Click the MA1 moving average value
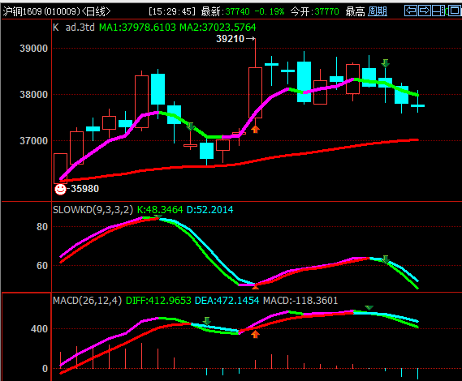This screenshot has width=462, height=381. coord(137,28)
